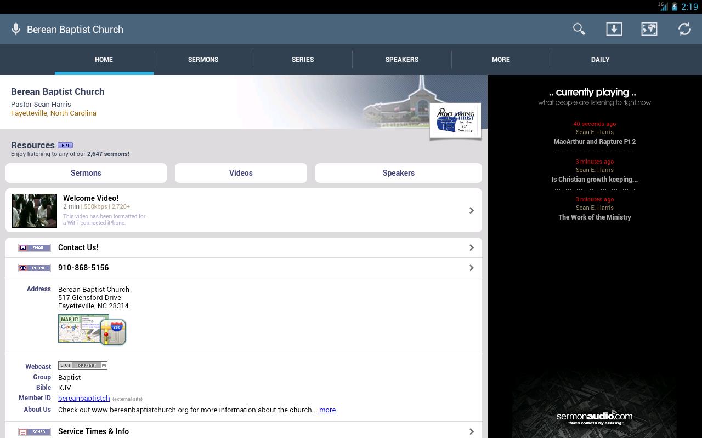This screenshot has height=438, width=702.
Task: Tap the Email icon next to Contact Us
Action: coord(35,247)
